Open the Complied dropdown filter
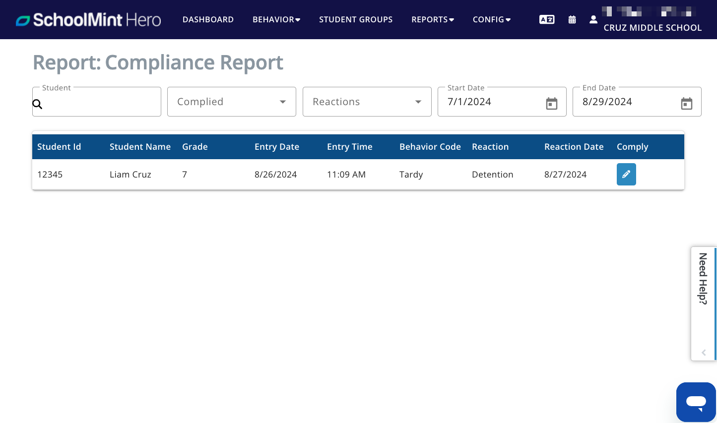This screenshot has width=717, height=423. click(x=232, y=102)
